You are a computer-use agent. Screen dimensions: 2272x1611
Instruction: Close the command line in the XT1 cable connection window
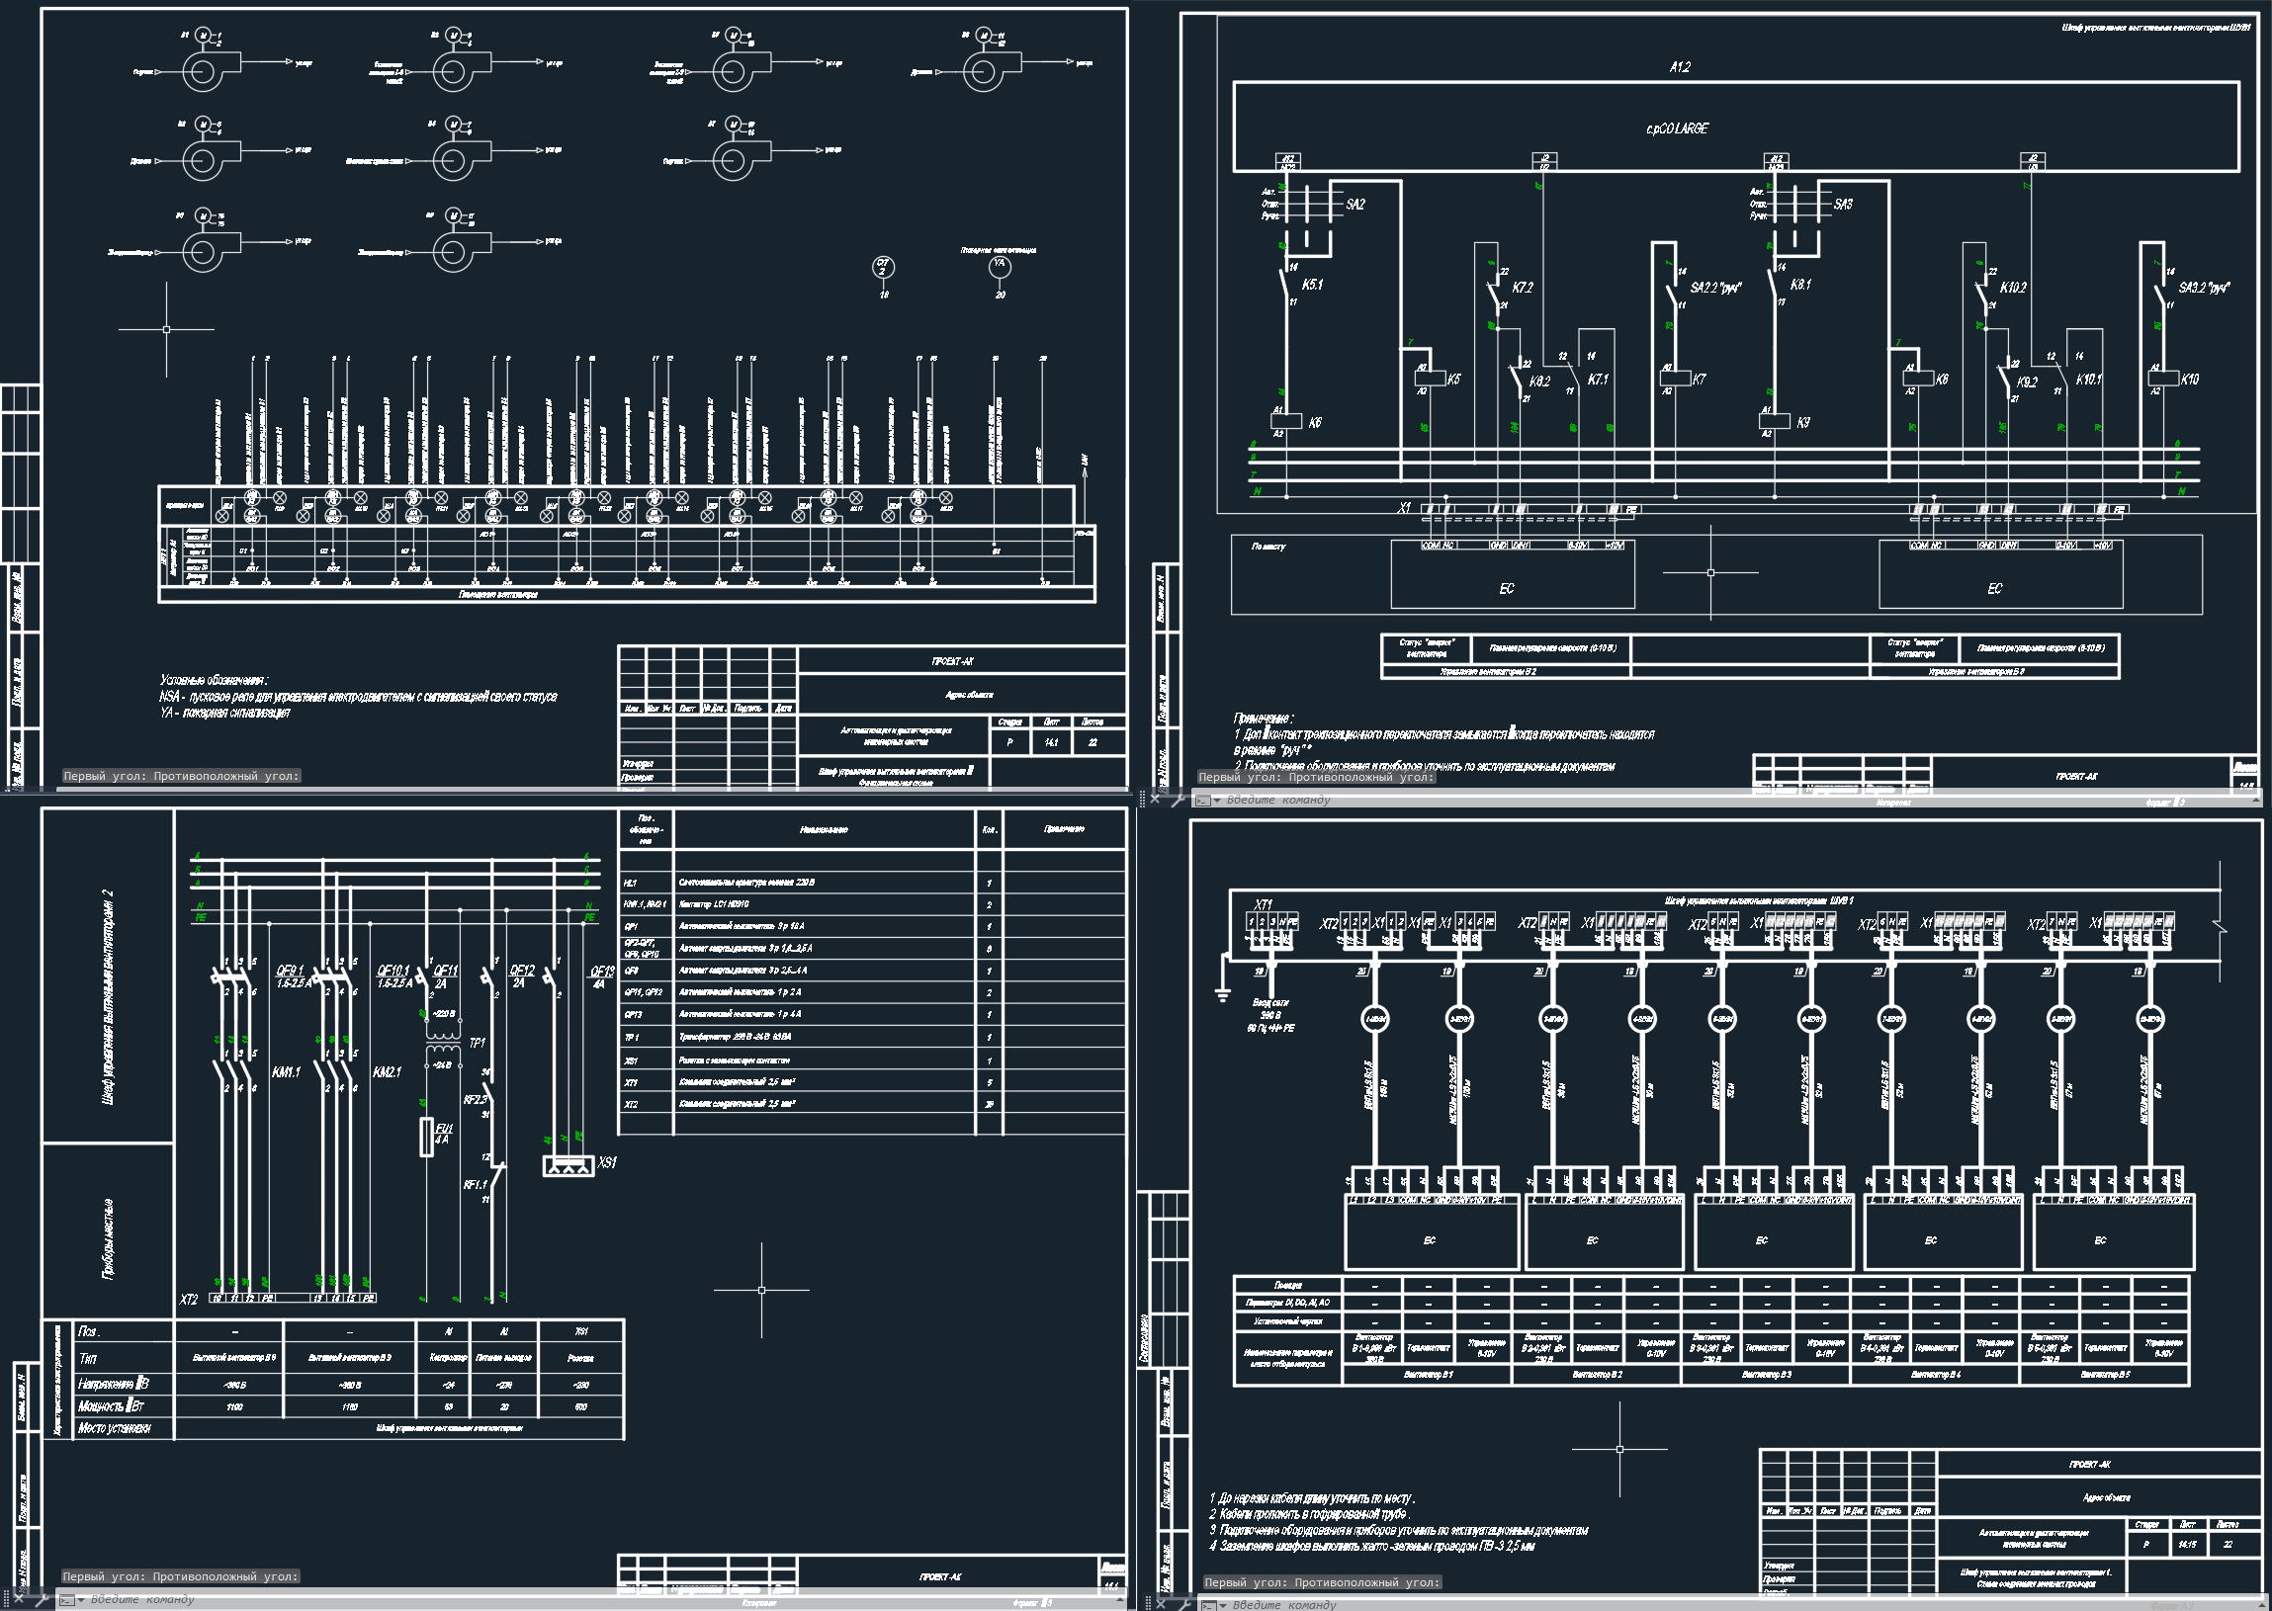click(x=1162, y=1604)
